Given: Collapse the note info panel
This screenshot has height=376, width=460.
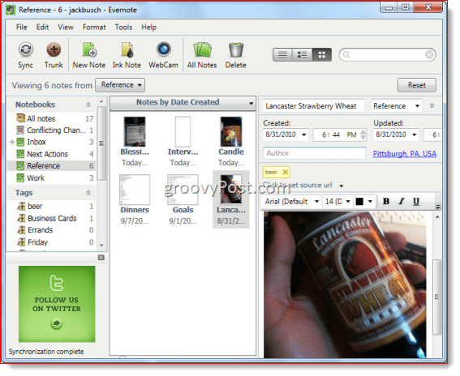Looking at the screenshot, I should click(432, 106).
